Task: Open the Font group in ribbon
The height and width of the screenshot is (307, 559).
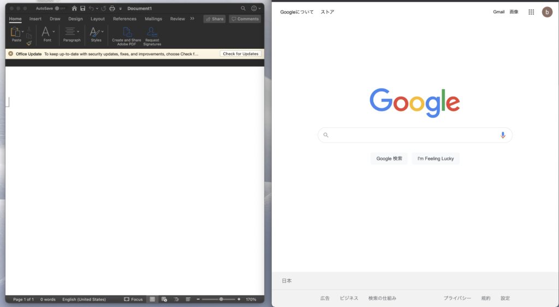Action: coord(47,34)
